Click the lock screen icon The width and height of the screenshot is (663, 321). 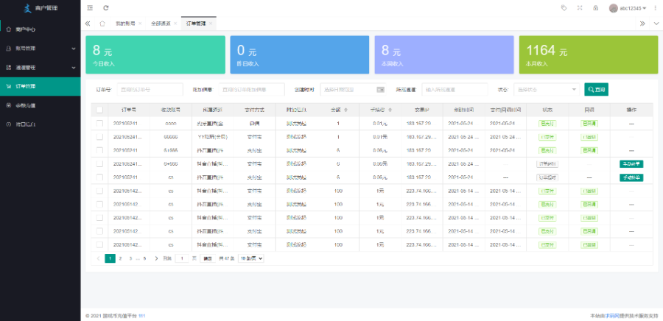[x=595, y=8]
